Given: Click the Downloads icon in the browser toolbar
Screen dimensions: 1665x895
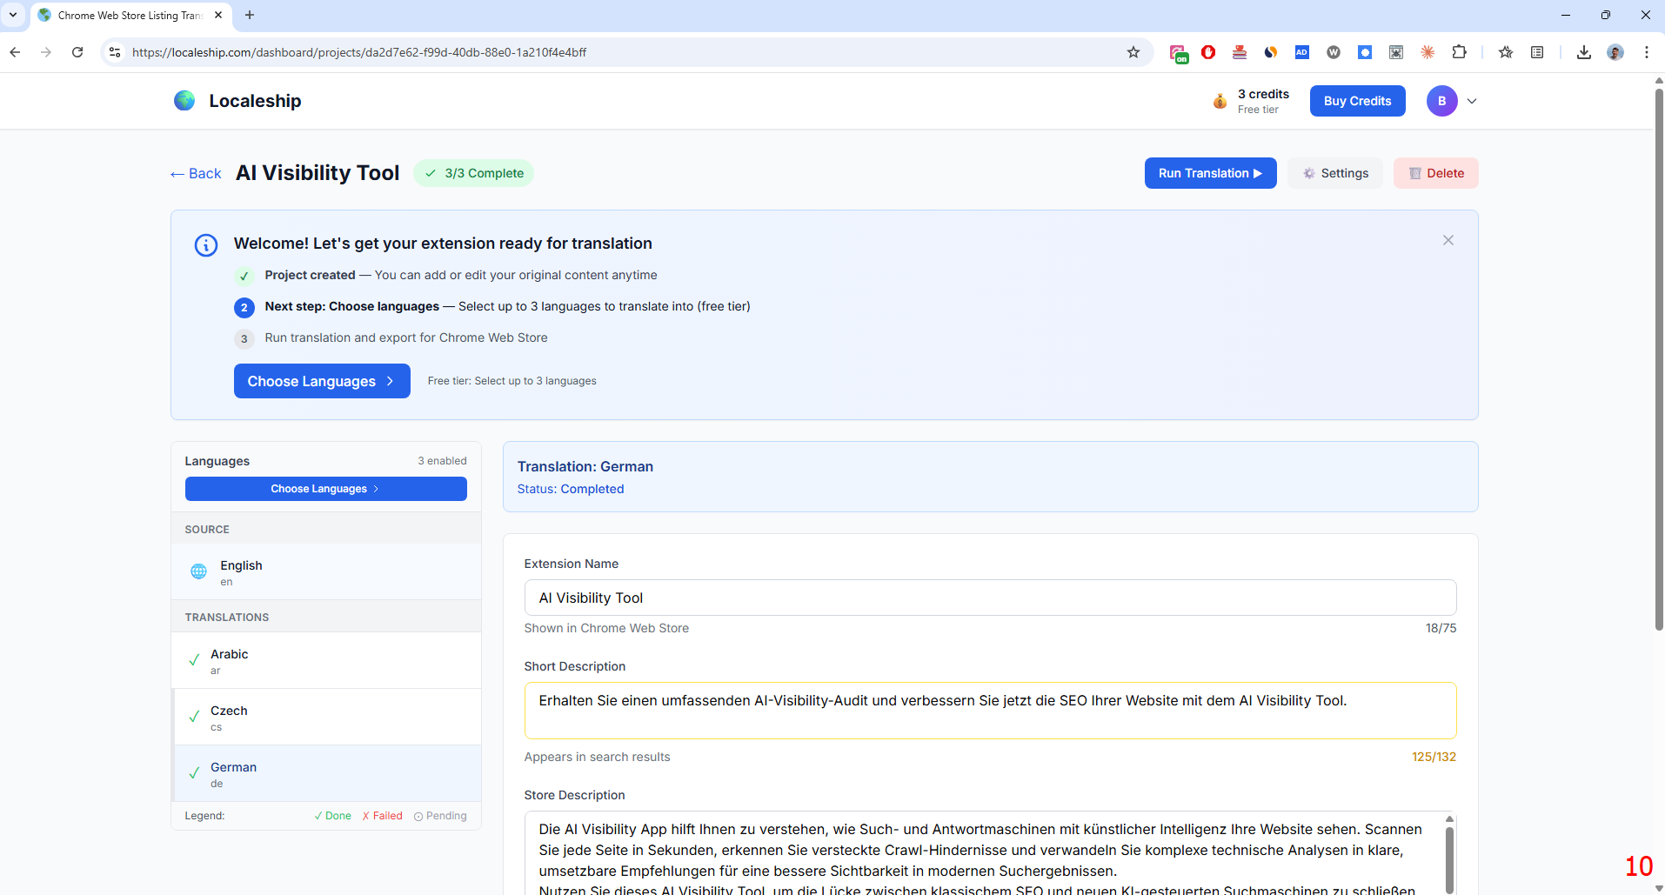Looking at the screenshot, I should 1583,52.
